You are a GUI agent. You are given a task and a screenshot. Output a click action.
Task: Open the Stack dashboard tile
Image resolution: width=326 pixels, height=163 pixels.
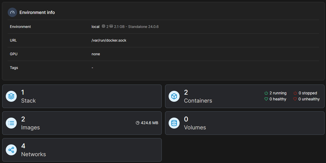pyautogui.click(x=82, y=96)
